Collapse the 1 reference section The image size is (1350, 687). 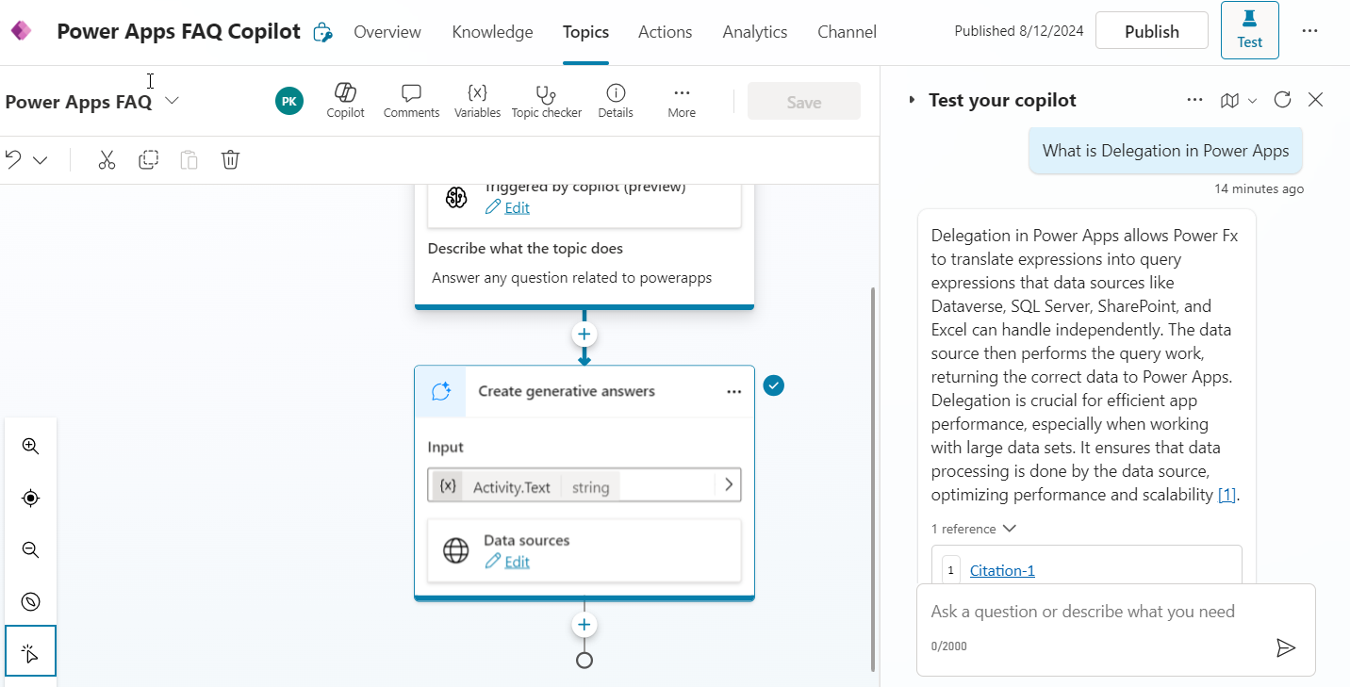(1009, 529)
